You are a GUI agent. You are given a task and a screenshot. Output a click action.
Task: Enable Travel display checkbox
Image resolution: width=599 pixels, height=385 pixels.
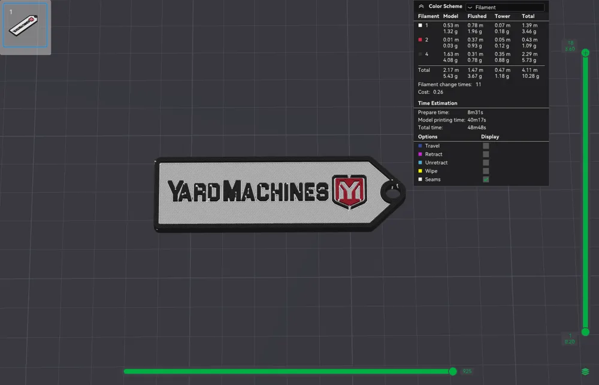click(x=486, y=146)
